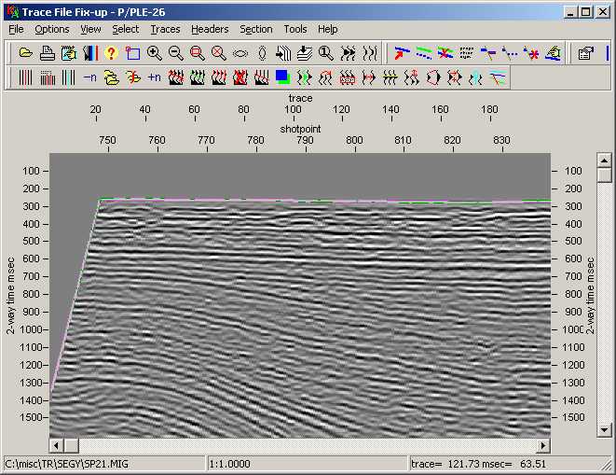Click the properties icon in top toolbar

pos(586,53)
